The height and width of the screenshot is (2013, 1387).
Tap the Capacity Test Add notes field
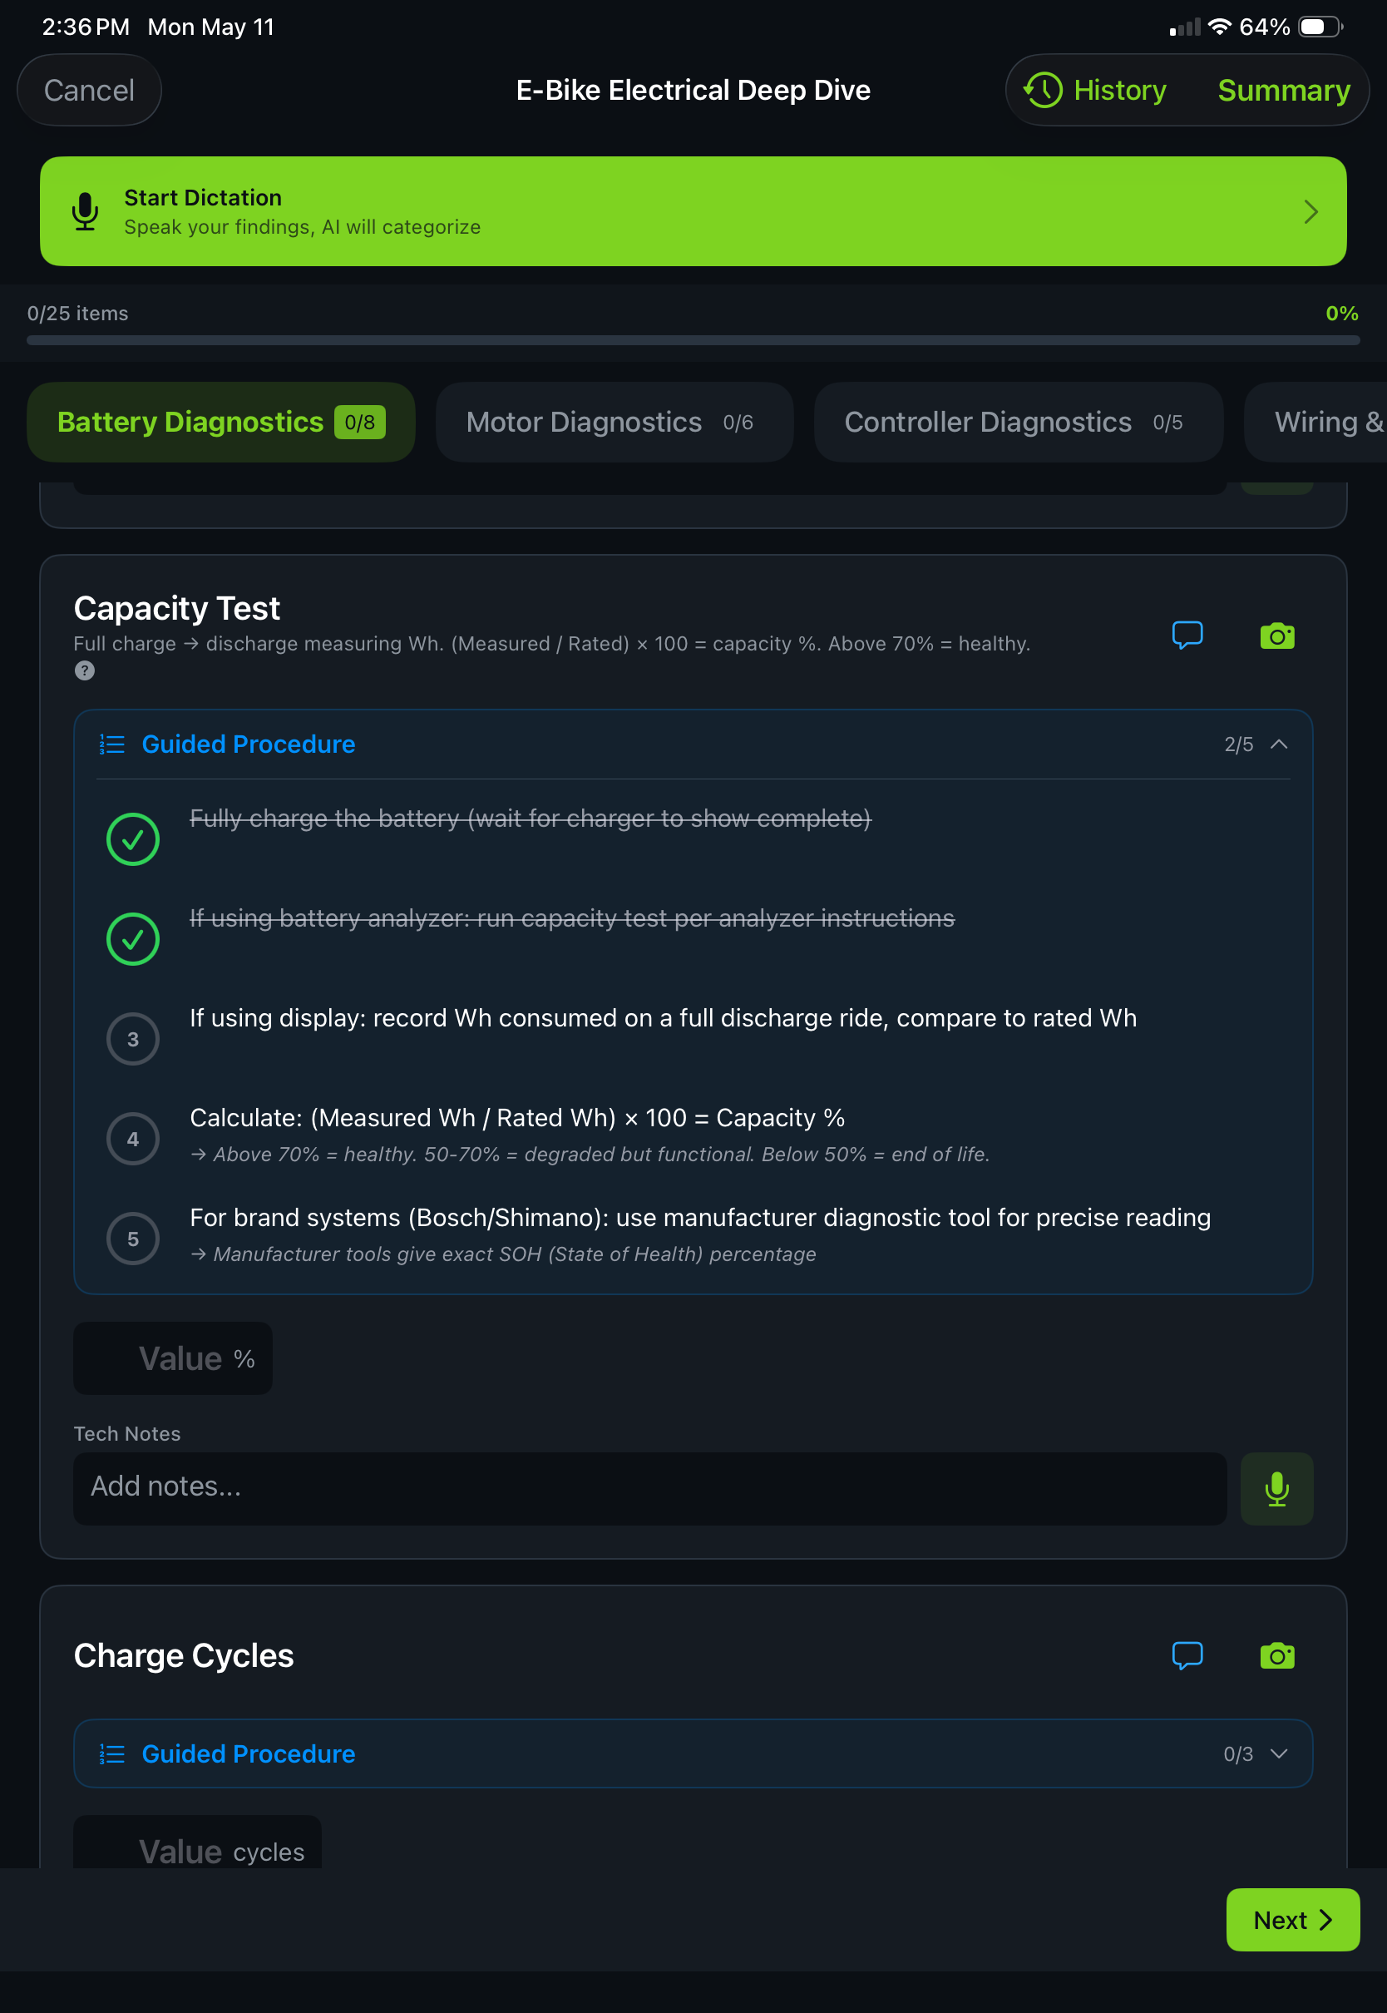[x=650, y=1488]
